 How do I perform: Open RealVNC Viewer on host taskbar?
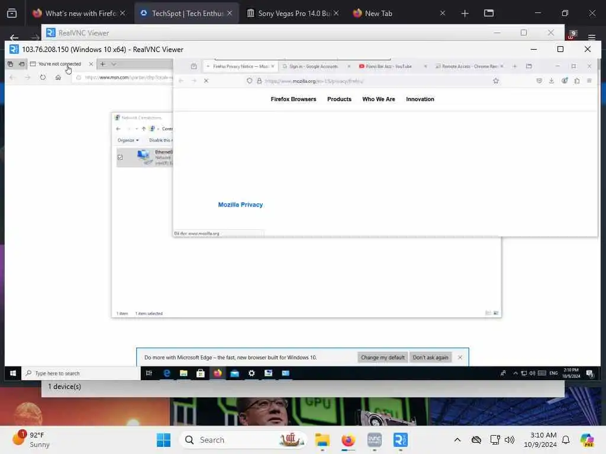tap(401, 440)
